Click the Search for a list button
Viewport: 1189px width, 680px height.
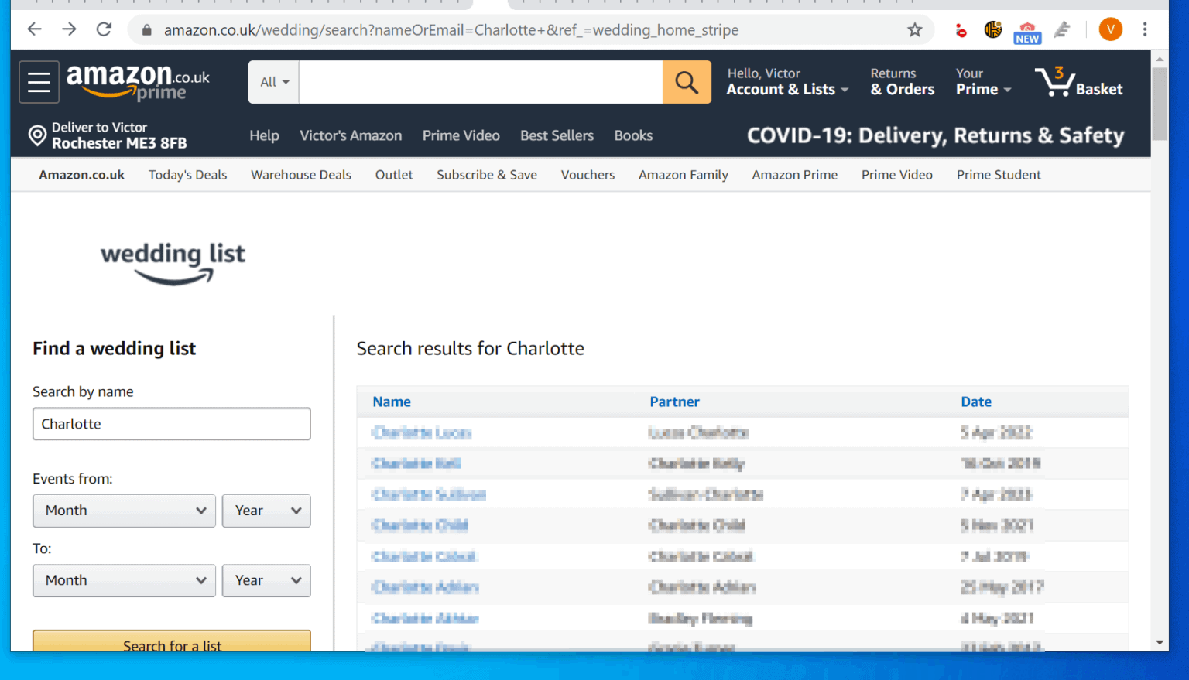pos(172,641)
